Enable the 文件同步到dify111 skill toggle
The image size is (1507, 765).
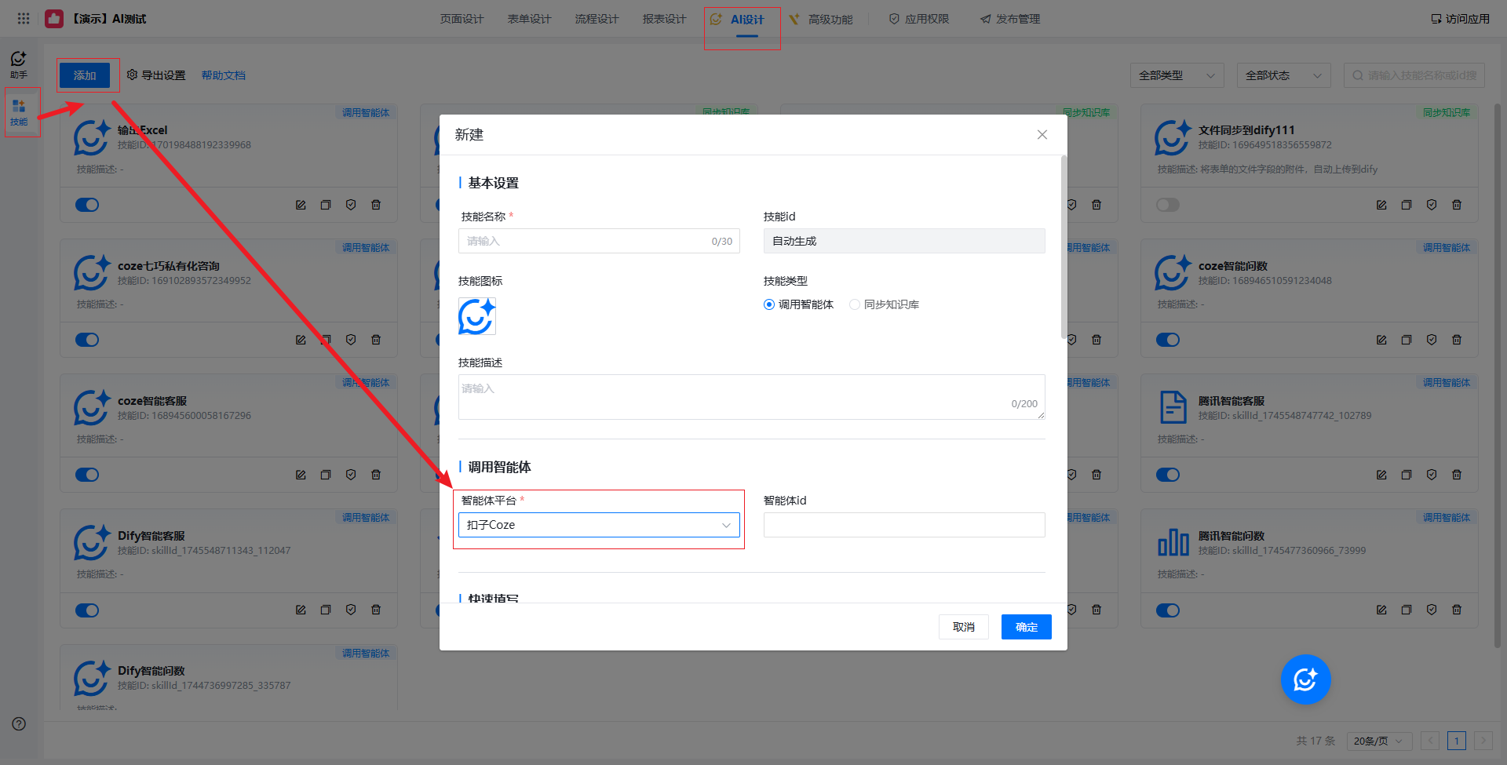(x=1167, y=205)
